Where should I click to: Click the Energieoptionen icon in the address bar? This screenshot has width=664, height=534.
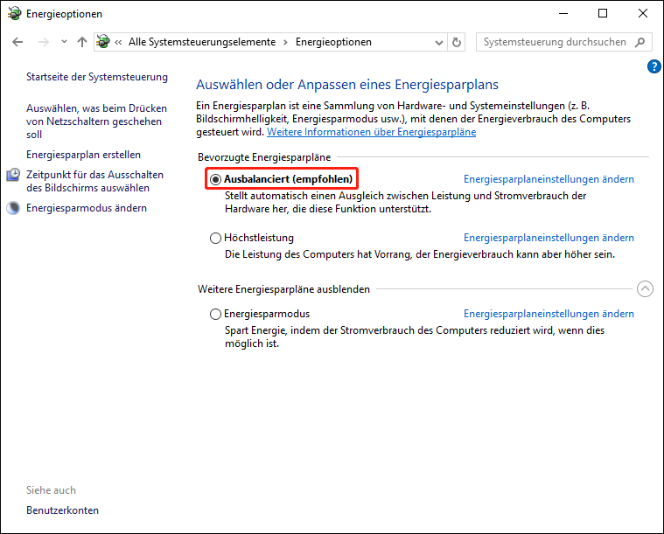click(x=103, y=41)
